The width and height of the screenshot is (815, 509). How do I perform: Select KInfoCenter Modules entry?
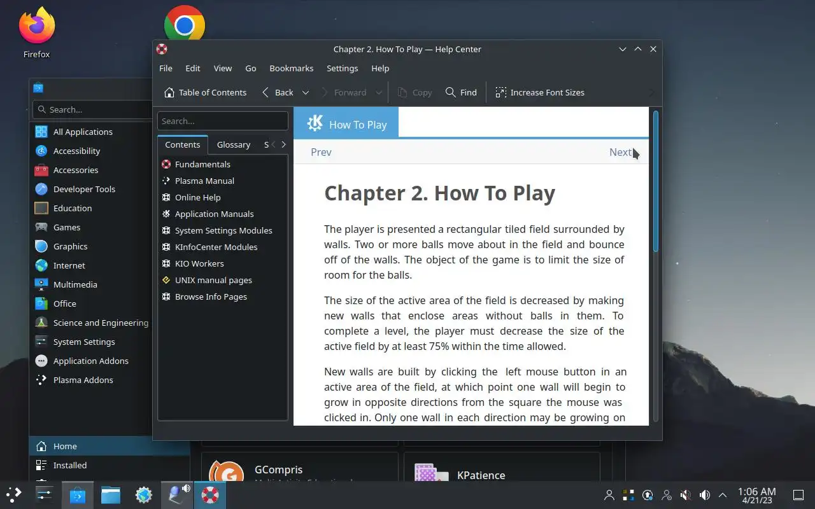[x=216, y=247]
